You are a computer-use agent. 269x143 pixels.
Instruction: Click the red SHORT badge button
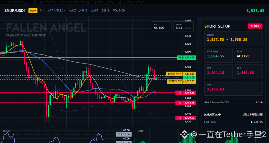[x=255, y=26]
